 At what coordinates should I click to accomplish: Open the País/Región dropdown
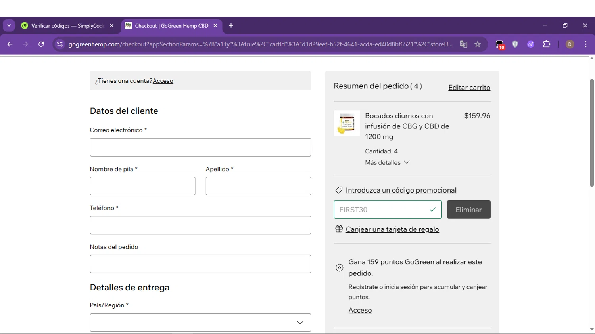(200, 323)
